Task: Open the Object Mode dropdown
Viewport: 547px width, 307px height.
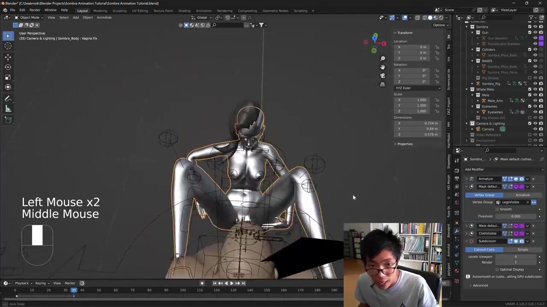Action: (29, 17)
